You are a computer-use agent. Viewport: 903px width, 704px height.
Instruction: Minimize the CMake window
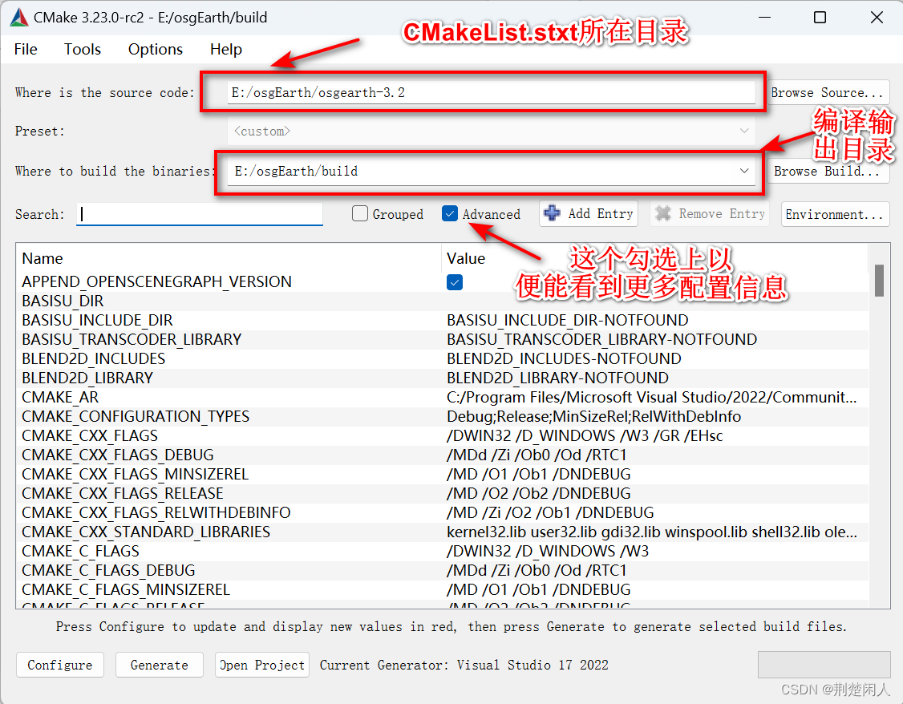(x=764, y=18)
